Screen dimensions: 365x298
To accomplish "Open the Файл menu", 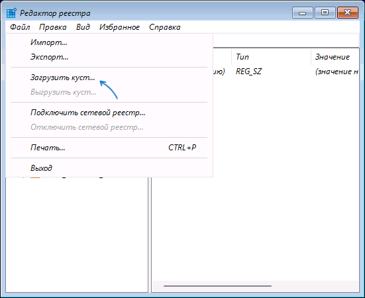I will coord(20,27).
